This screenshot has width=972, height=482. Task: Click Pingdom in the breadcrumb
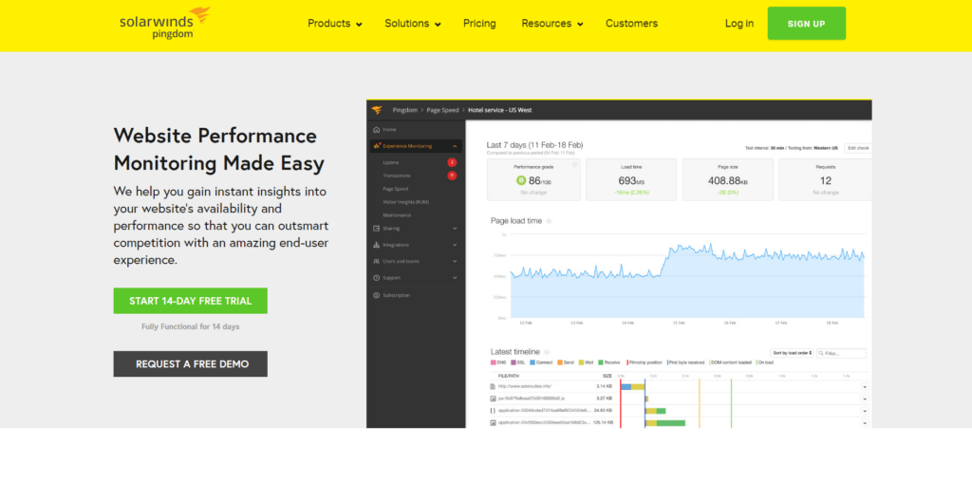pyautogui.click(x=403, y=110)
